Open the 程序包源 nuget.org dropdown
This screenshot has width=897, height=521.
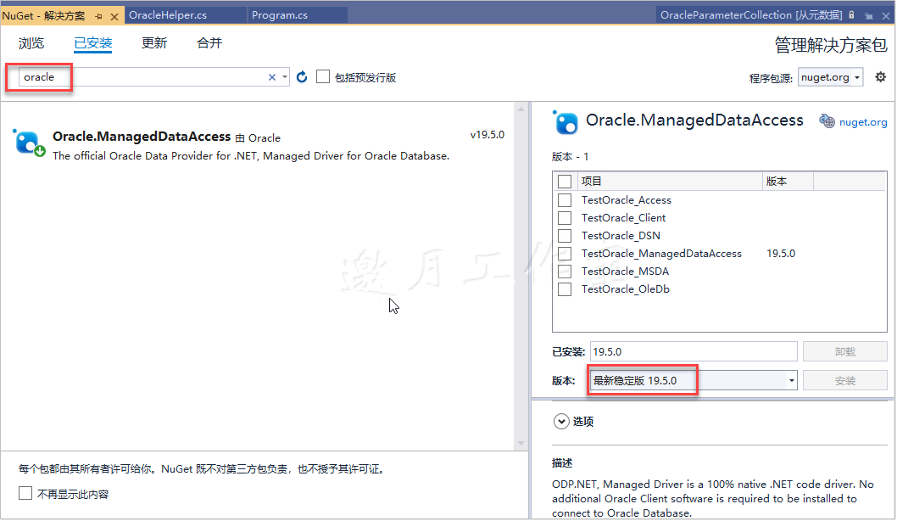(830, 76)
